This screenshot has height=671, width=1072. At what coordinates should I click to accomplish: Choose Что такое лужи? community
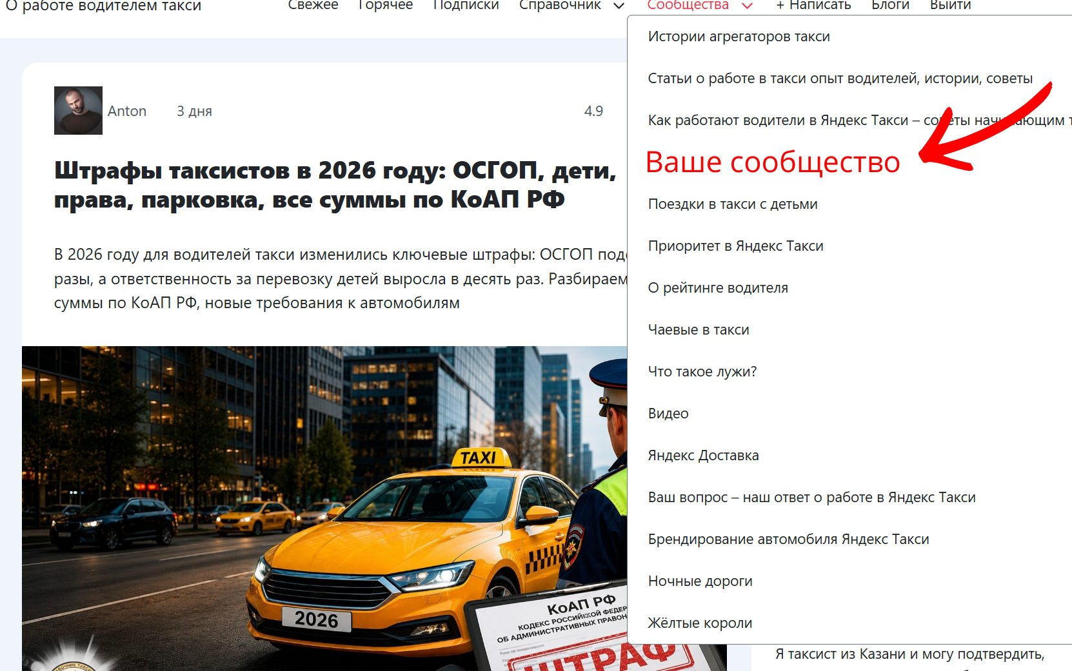coord(702,372)
